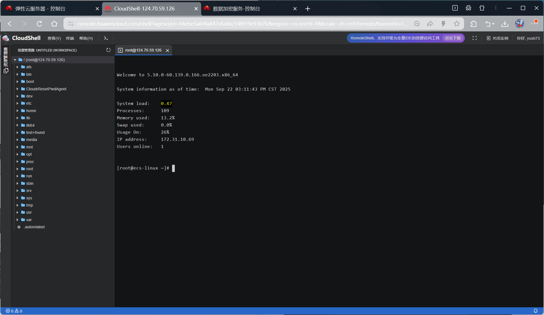
Task: Bookmark page with star icon
Action: tap(457, 24)
